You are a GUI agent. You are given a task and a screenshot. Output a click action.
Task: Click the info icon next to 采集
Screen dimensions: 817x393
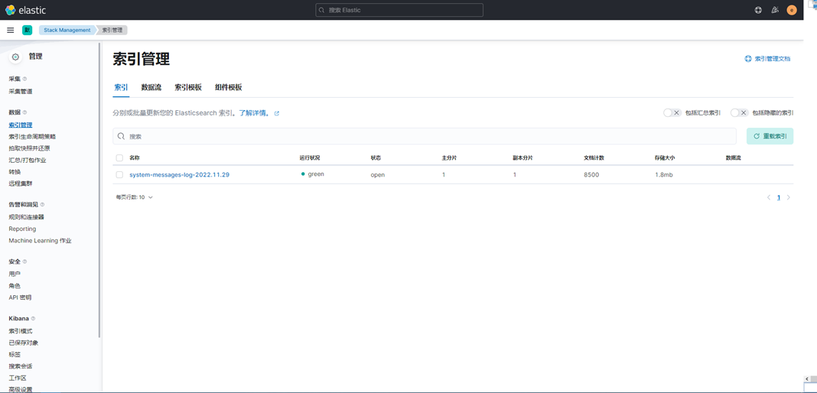pos(24,79)
